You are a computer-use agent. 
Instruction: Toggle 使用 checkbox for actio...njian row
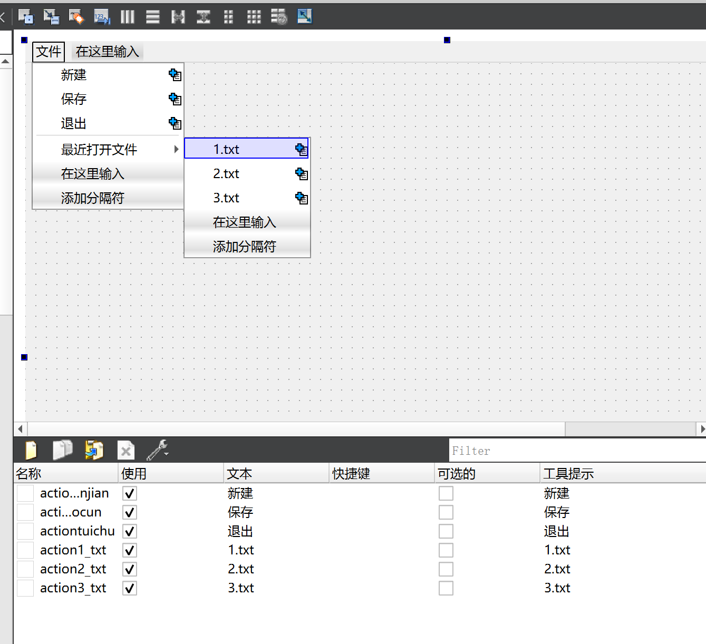pos(130,493)
